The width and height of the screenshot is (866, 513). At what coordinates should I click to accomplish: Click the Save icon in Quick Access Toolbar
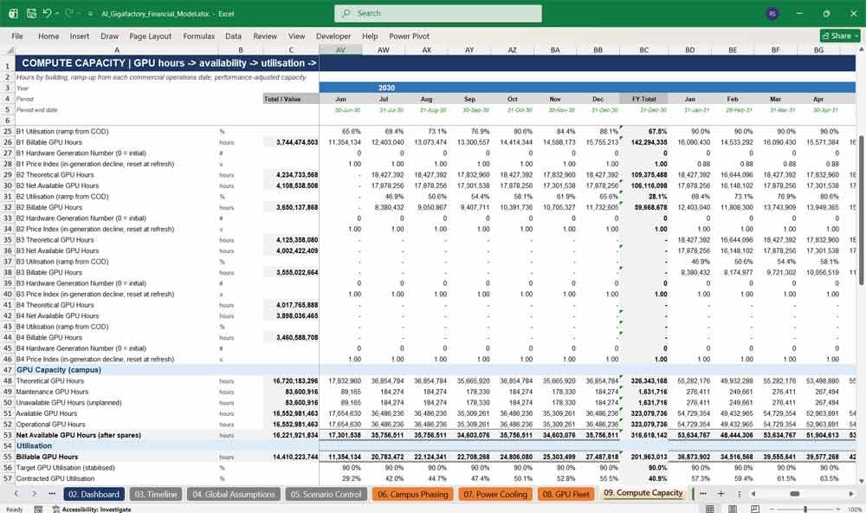click(31, 13)
